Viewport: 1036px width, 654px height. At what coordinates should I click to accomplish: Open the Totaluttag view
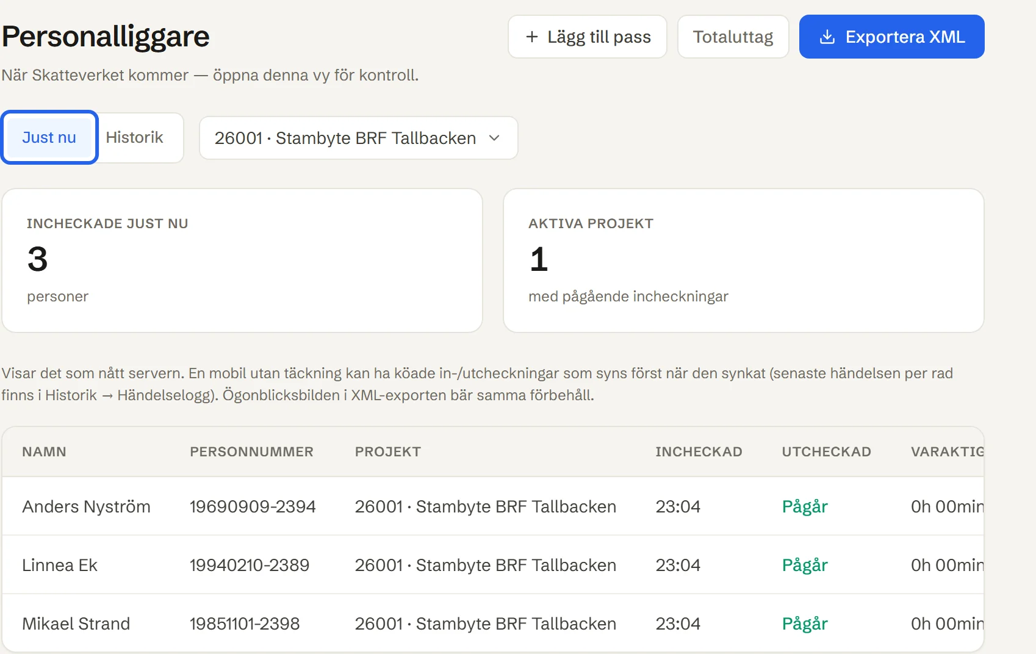click(733, 37)
